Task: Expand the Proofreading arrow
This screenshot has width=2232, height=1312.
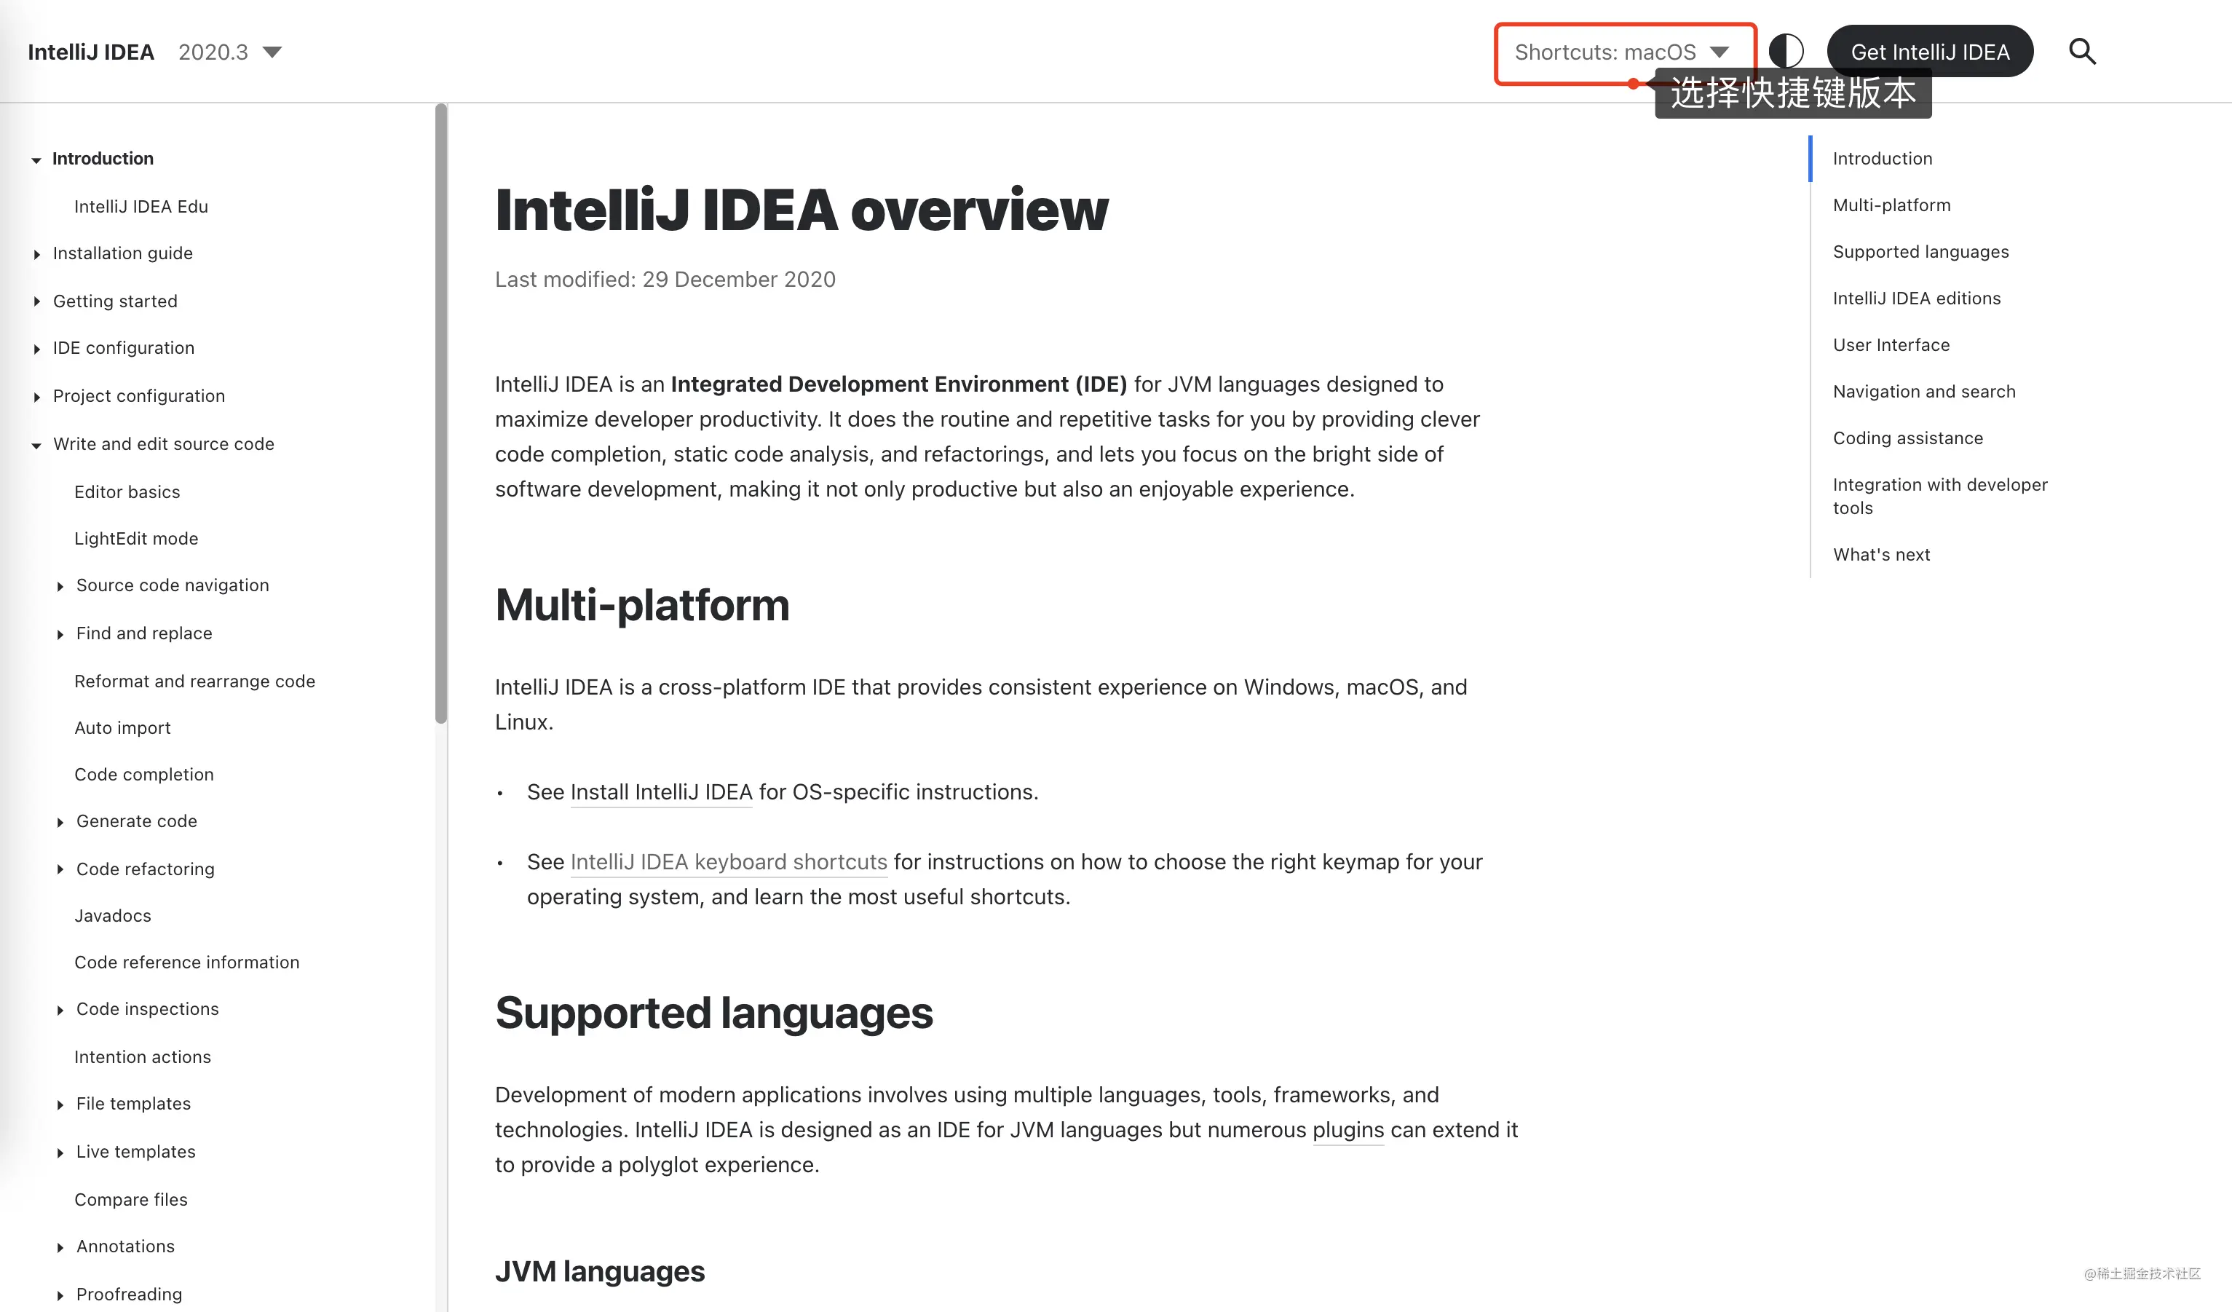Action: 60,1295
